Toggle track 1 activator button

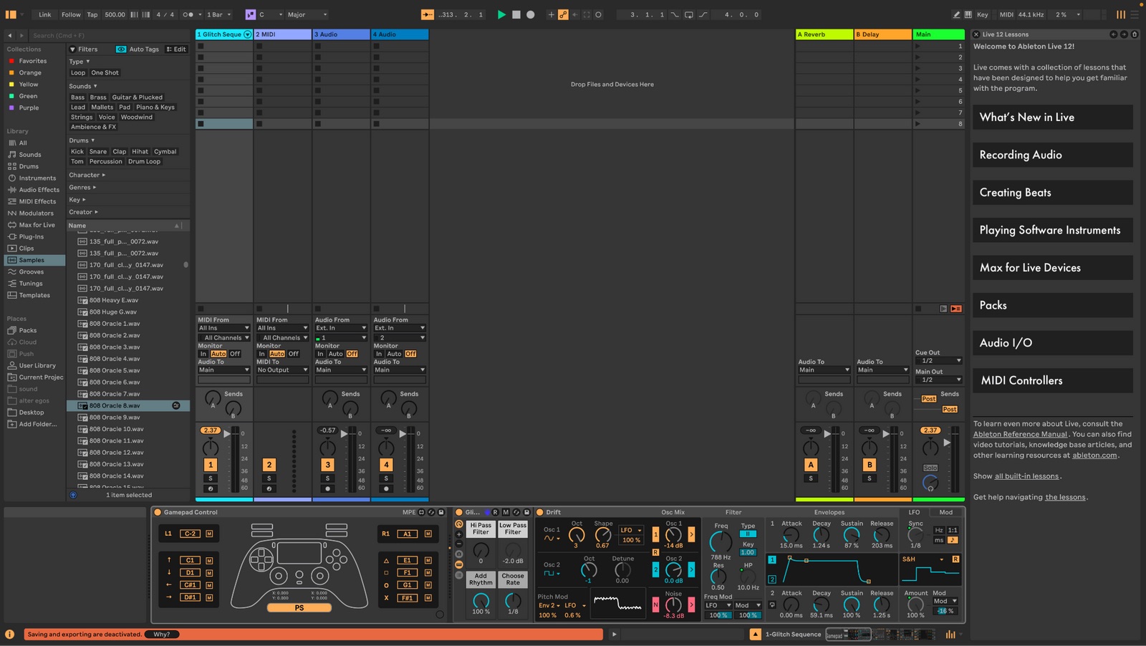[x=211, y=465]
